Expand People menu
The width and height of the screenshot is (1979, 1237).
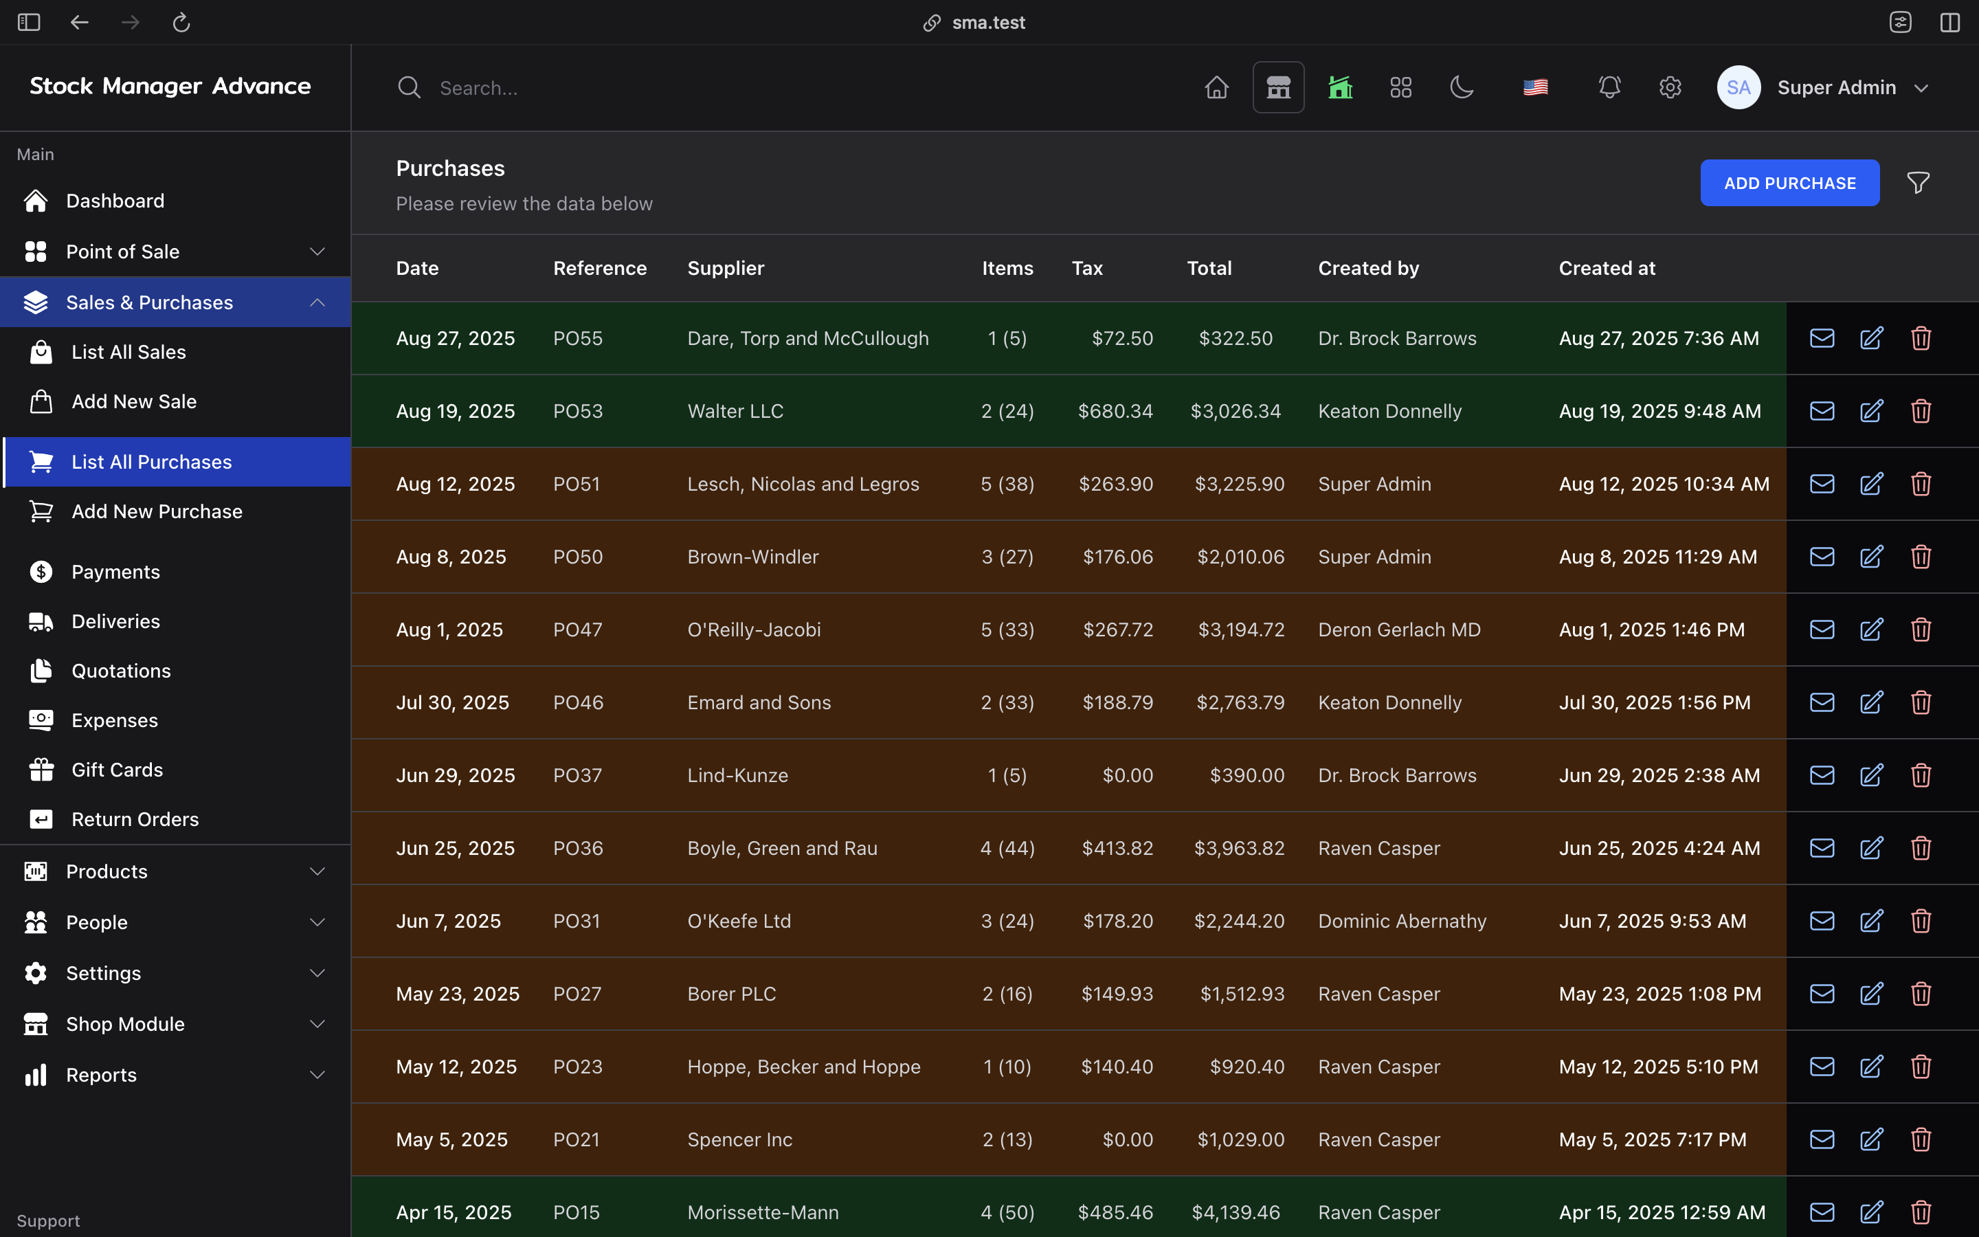coord(175,922)
